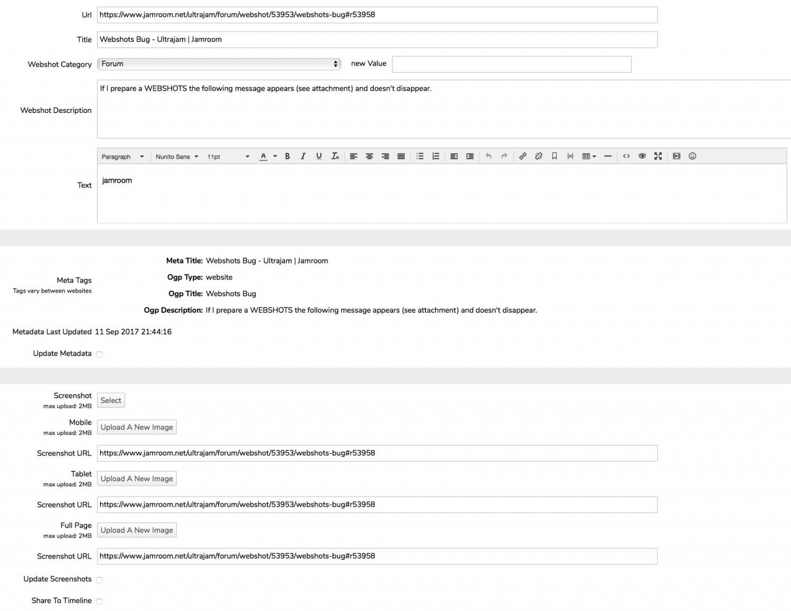
Task: Increase indent in the editor
Action: click(x=470, y=156)
